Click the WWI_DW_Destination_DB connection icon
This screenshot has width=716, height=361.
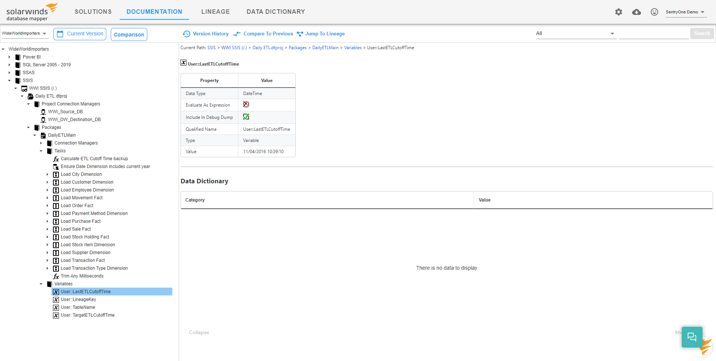(43, 120)
